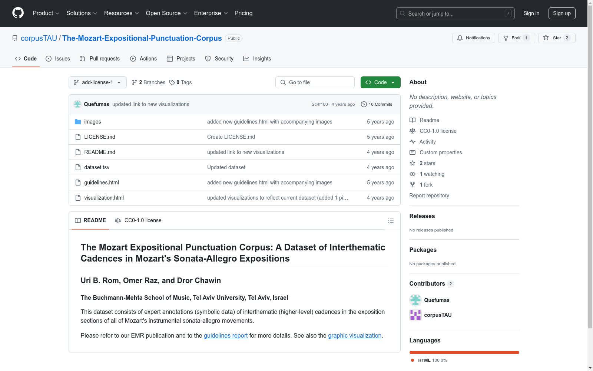
Task: Click the Sign up button
Action: [562, 13]
